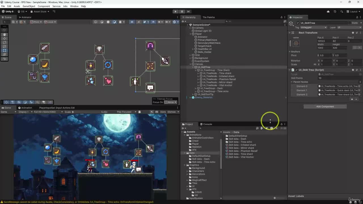Add element with Parent Nodes plus button
363x204 pixels.
352,99
